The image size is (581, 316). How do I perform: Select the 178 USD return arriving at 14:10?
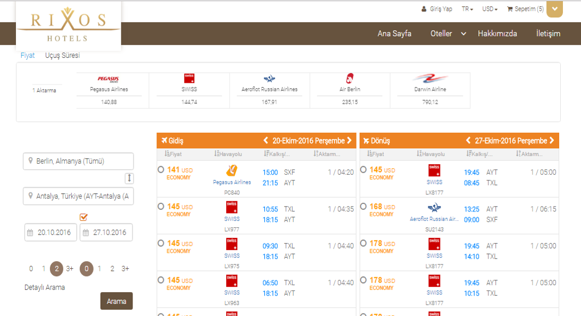(363, 243)
